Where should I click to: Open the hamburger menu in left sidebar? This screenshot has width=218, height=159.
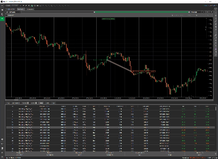pyautogui.click(x=2, y=5)
